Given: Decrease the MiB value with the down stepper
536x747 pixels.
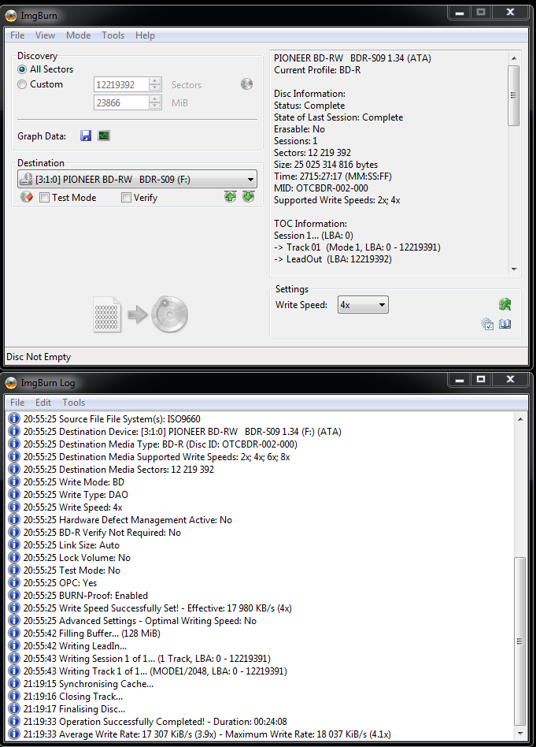Looking at the screenshot, I should pyautogui.click(x=155, y=106).
